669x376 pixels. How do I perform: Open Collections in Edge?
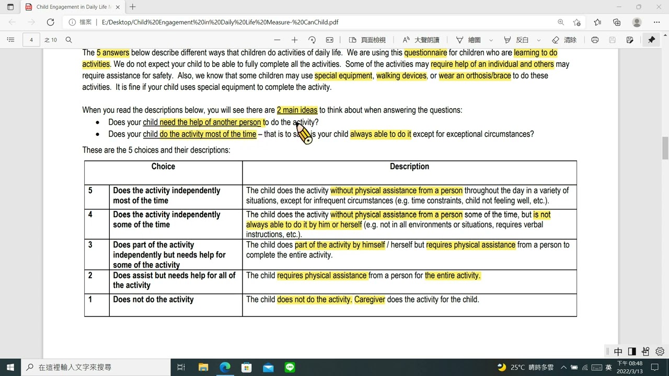[617, 22]
